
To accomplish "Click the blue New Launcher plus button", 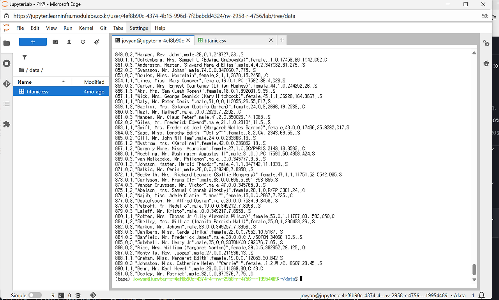I will coord(33,42).
